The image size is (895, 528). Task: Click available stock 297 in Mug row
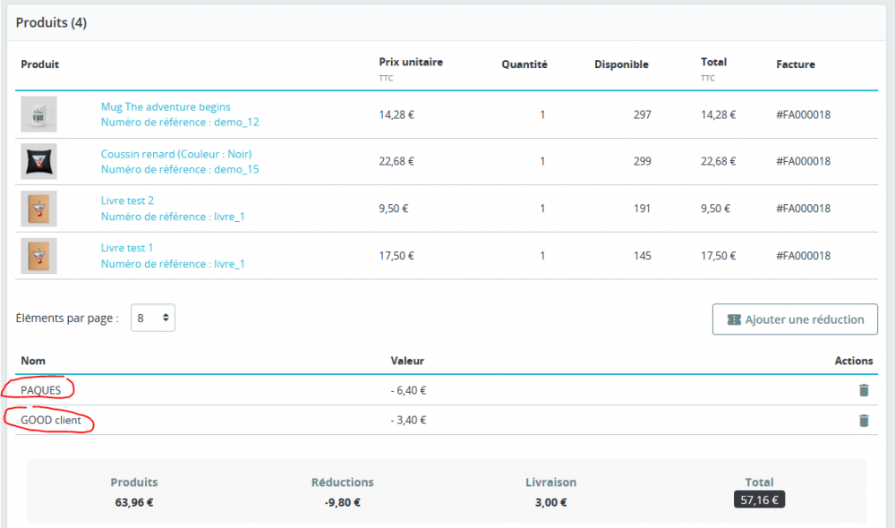(642, 115)
